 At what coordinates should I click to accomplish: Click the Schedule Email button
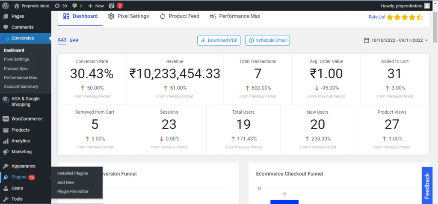[268, 40]
